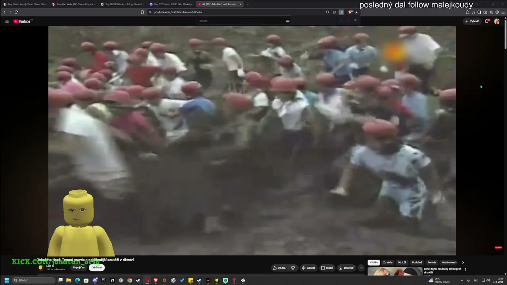This screenshot has height=285, width=507.
Task: Show hidden system tray icons chevron
Action: [x=462, y=280]
